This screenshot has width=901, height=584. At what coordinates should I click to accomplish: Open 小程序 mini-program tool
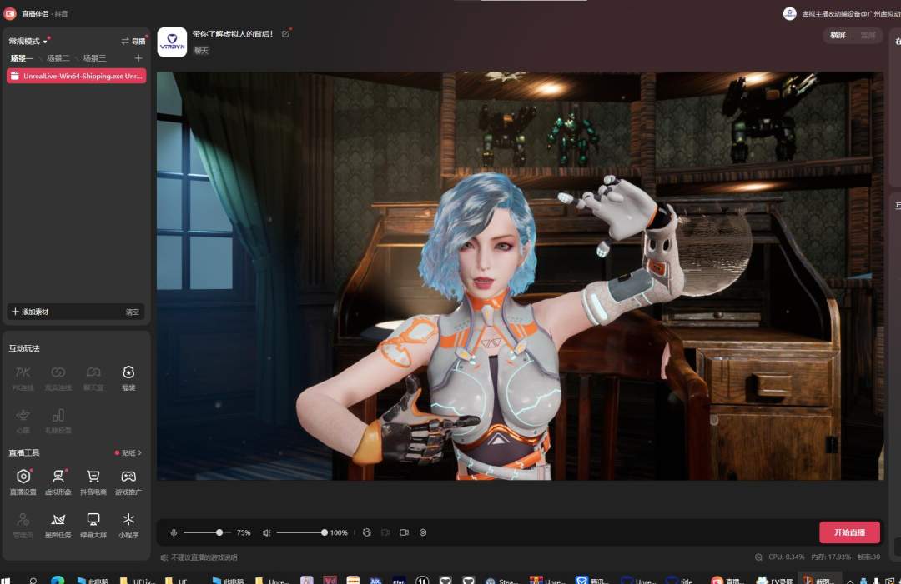pyautogui.click(x=128, y=525)
